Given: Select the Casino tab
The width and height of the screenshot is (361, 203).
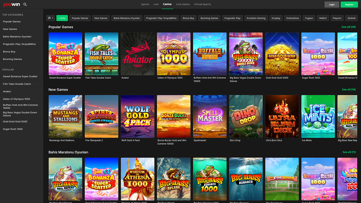Looking at the screenshot, I should pyautogui.click(x=168, y=4).
